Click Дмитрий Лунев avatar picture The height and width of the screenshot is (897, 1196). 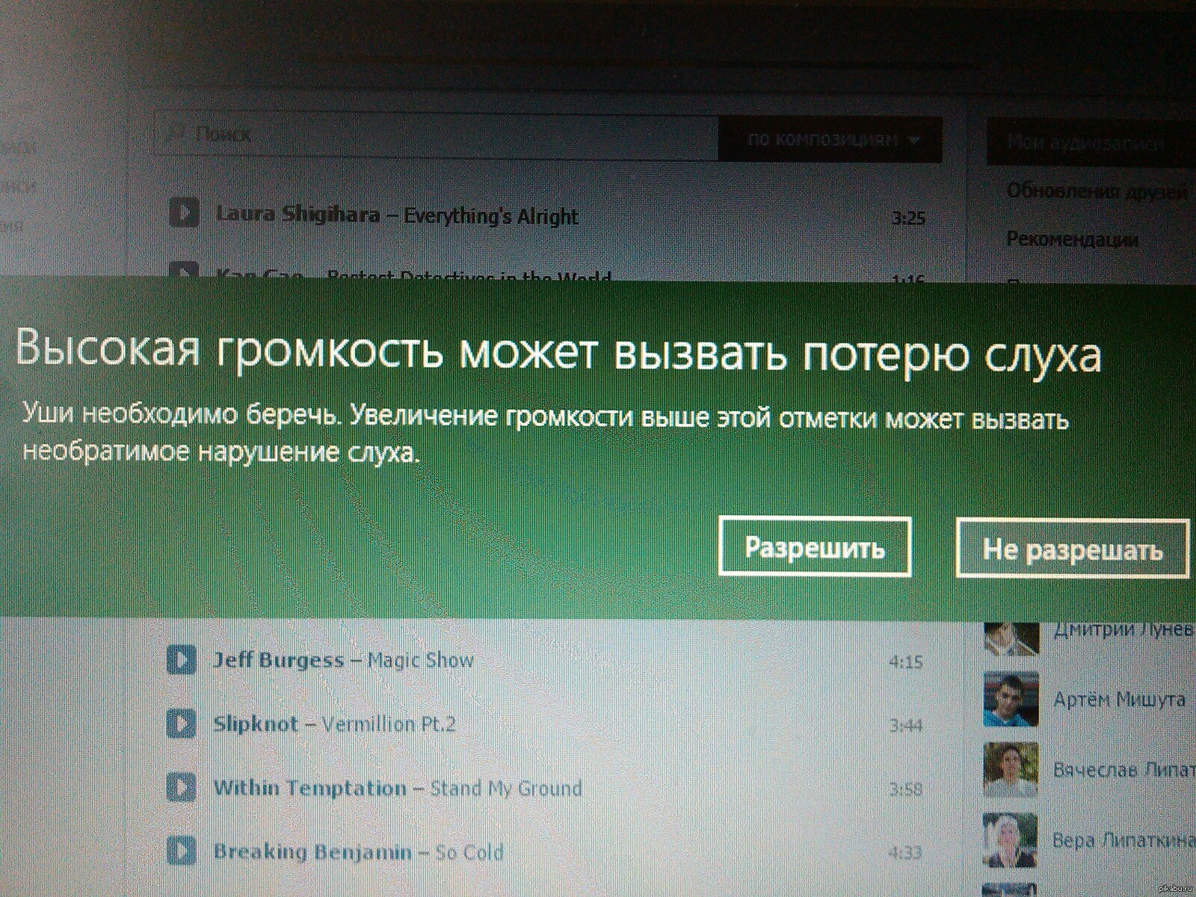(1011, 637)
